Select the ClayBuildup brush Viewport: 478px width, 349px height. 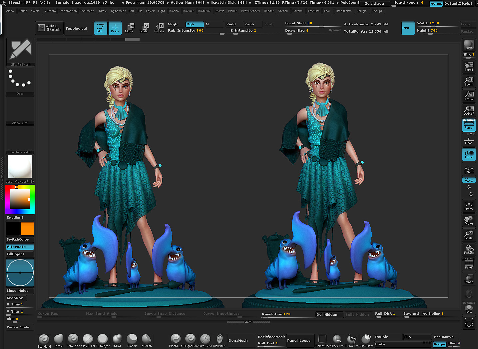pyautogui.click(x=88, y=341)
